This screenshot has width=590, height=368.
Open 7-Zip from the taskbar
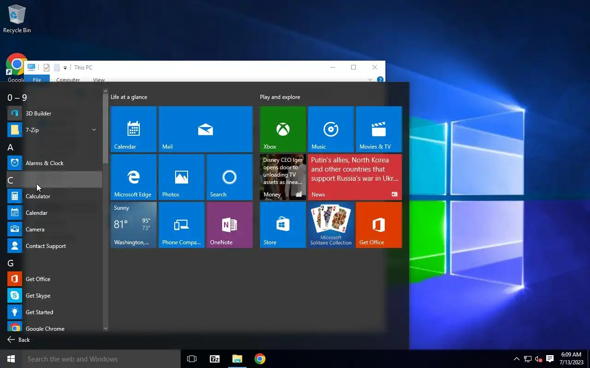tap(214, 359)
